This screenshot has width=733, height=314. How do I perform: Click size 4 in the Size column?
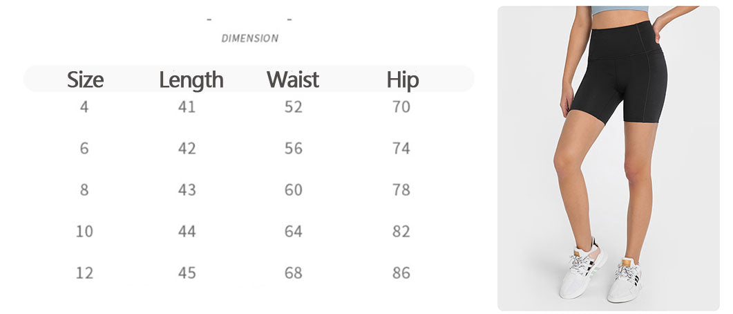coord(84,107)
